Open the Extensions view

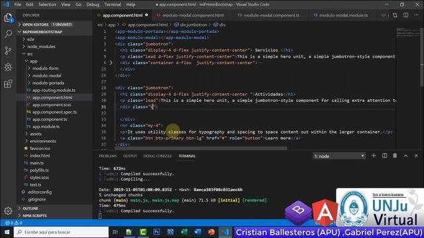click(8, 84)
